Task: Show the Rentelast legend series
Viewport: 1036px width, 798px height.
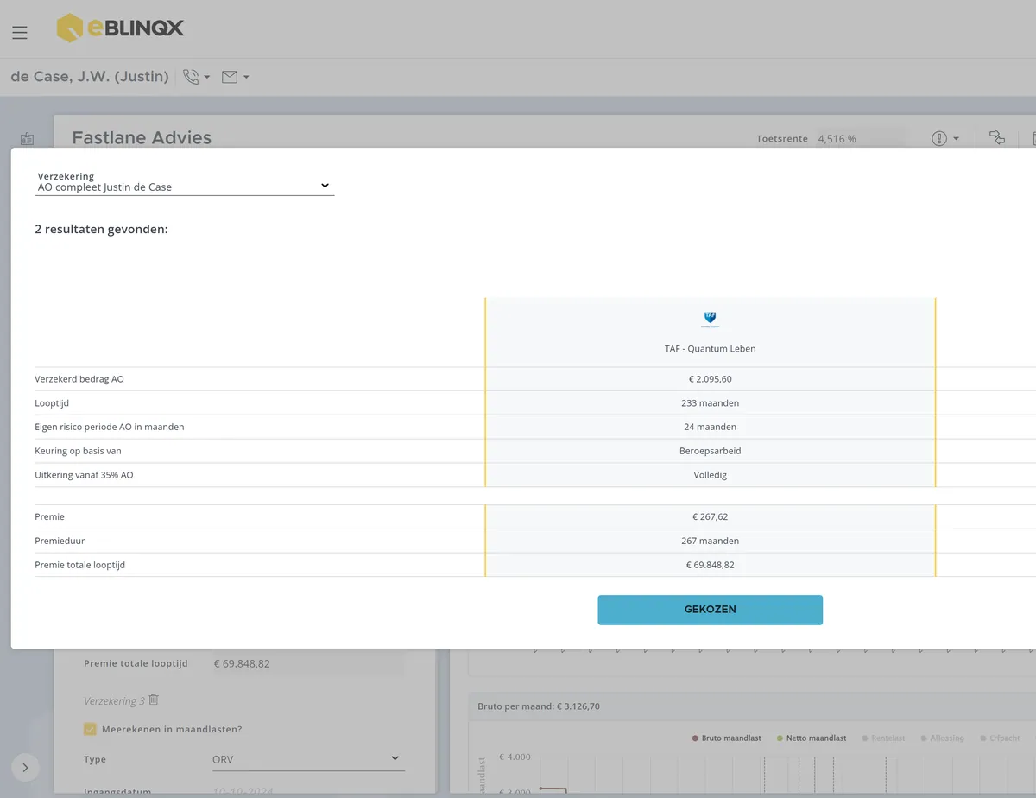Action: (883, 738)
